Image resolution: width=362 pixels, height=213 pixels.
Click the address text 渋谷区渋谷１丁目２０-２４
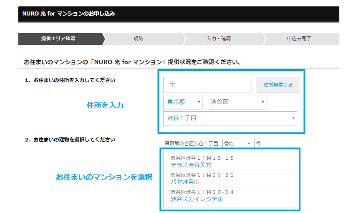[x=202, y=192]
